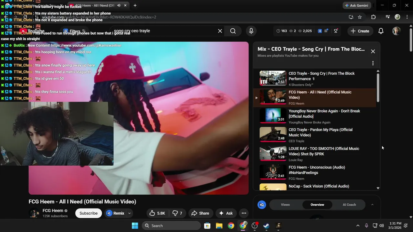
Task: Open File Explorer from the taskbar
Action: [x=219, y=226]
